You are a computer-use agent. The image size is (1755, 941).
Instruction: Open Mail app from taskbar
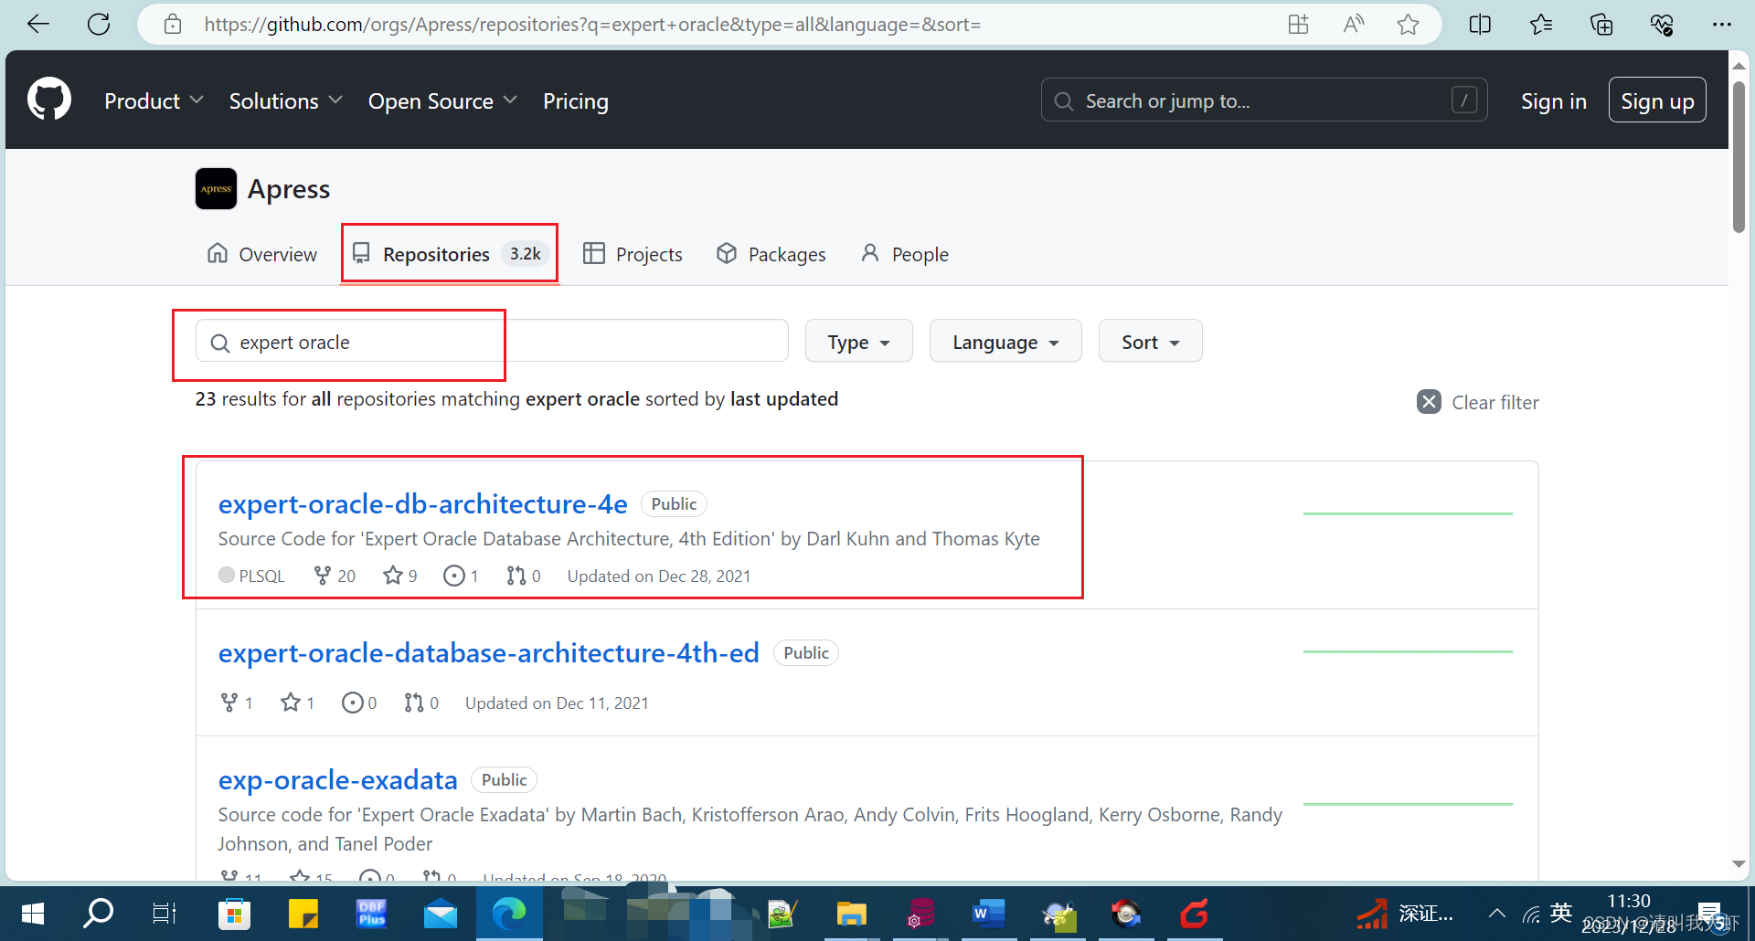441,913
